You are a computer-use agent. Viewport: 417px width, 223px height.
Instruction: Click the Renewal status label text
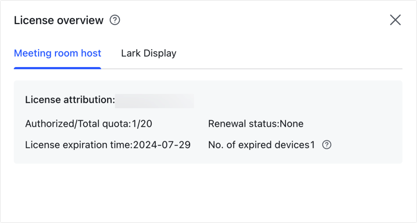click(x=243, y=124)
